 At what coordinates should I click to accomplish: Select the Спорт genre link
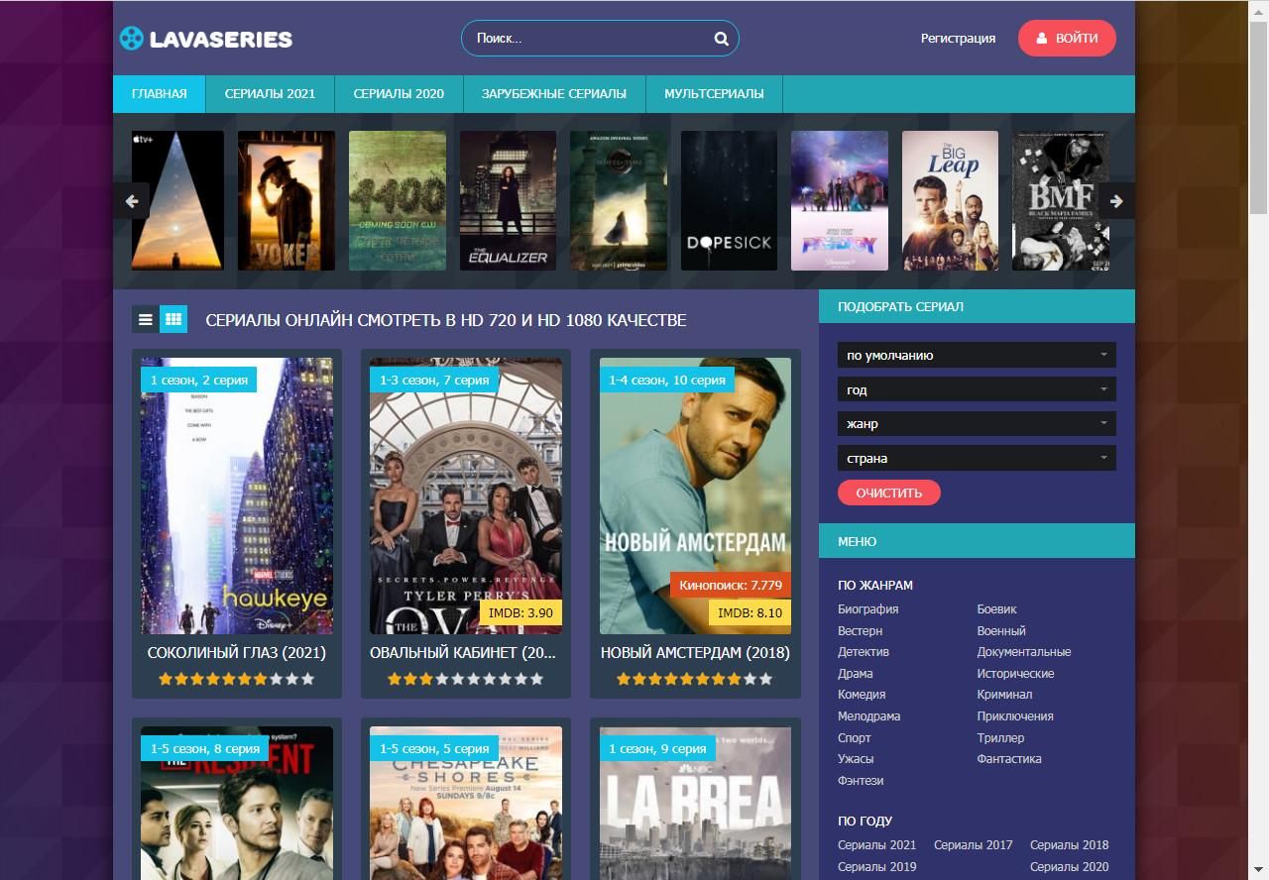click(x=855, y=738)
